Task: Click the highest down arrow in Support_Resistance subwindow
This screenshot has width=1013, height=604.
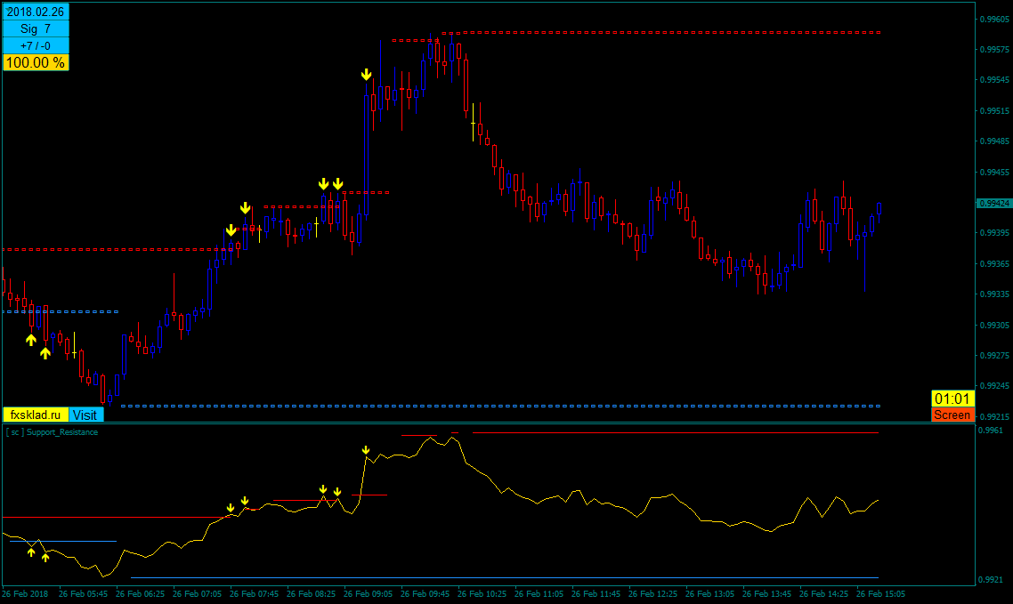Action: 366,451
